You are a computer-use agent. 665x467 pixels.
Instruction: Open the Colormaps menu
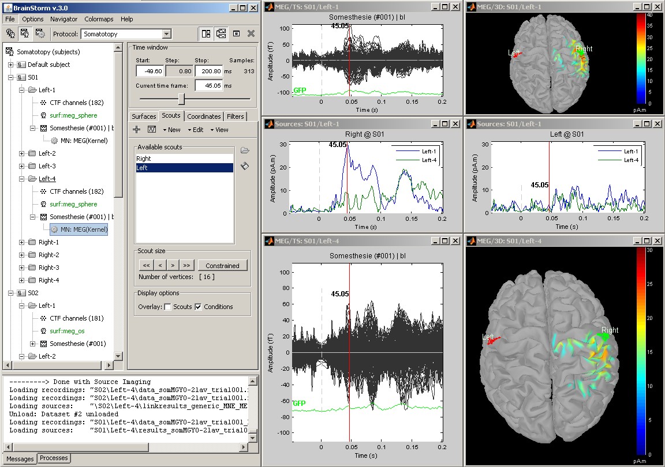click(99, 19)
